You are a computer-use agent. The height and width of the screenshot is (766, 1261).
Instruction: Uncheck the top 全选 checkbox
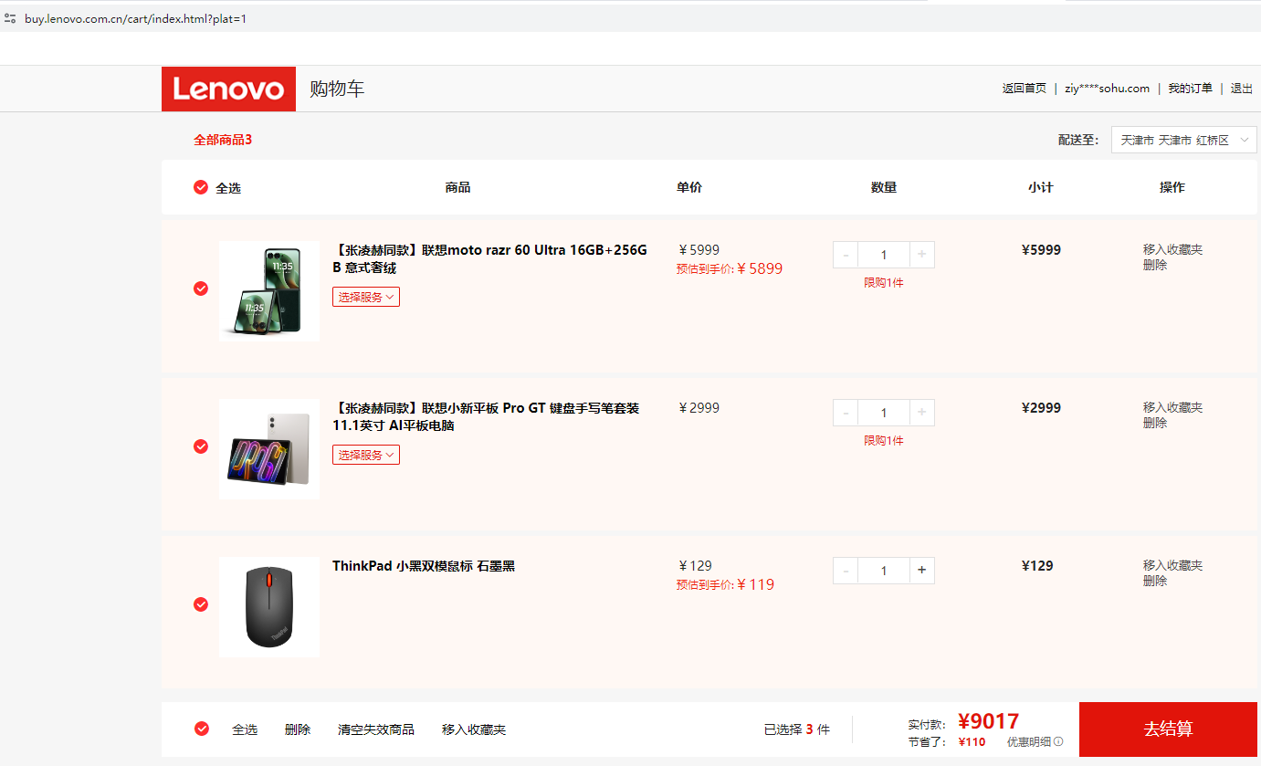[x=201, y=187]
